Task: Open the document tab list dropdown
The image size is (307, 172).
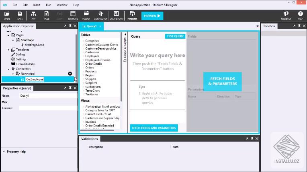Action: pyautogui.click(x=258, y=26)
